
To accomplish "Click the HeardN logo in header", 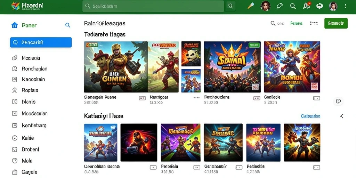I will pos(27,6).
